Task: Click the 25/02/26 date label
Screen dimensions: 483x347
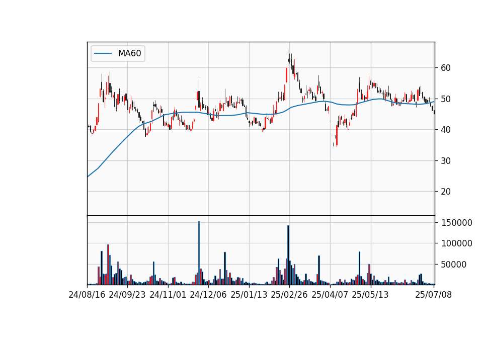Action: [x=289, y=295]
